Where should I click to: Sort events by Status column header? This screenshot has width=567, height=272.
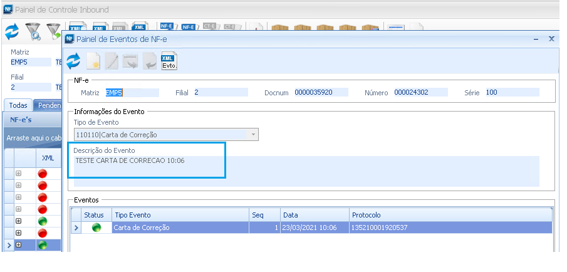click(96, 215)
